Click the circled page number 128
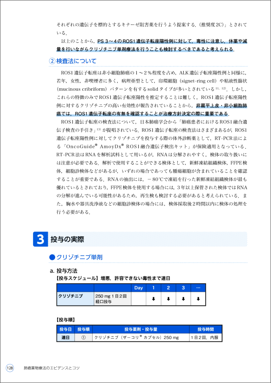 click(10, 368)
